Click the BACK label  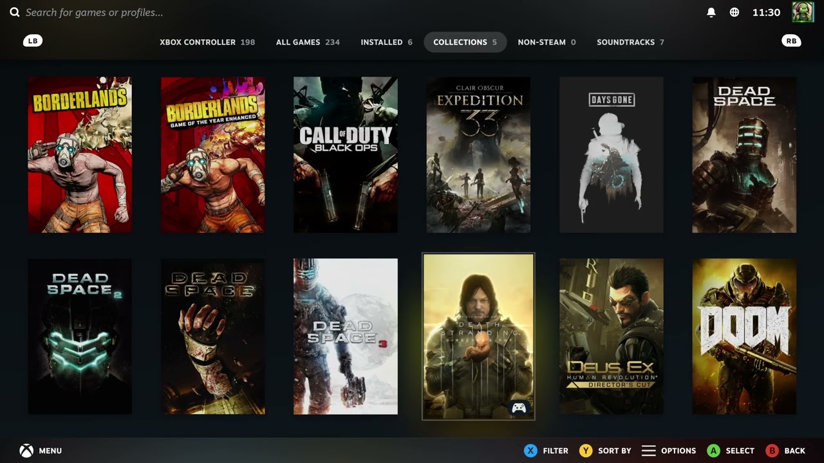(x=795, y=451)
